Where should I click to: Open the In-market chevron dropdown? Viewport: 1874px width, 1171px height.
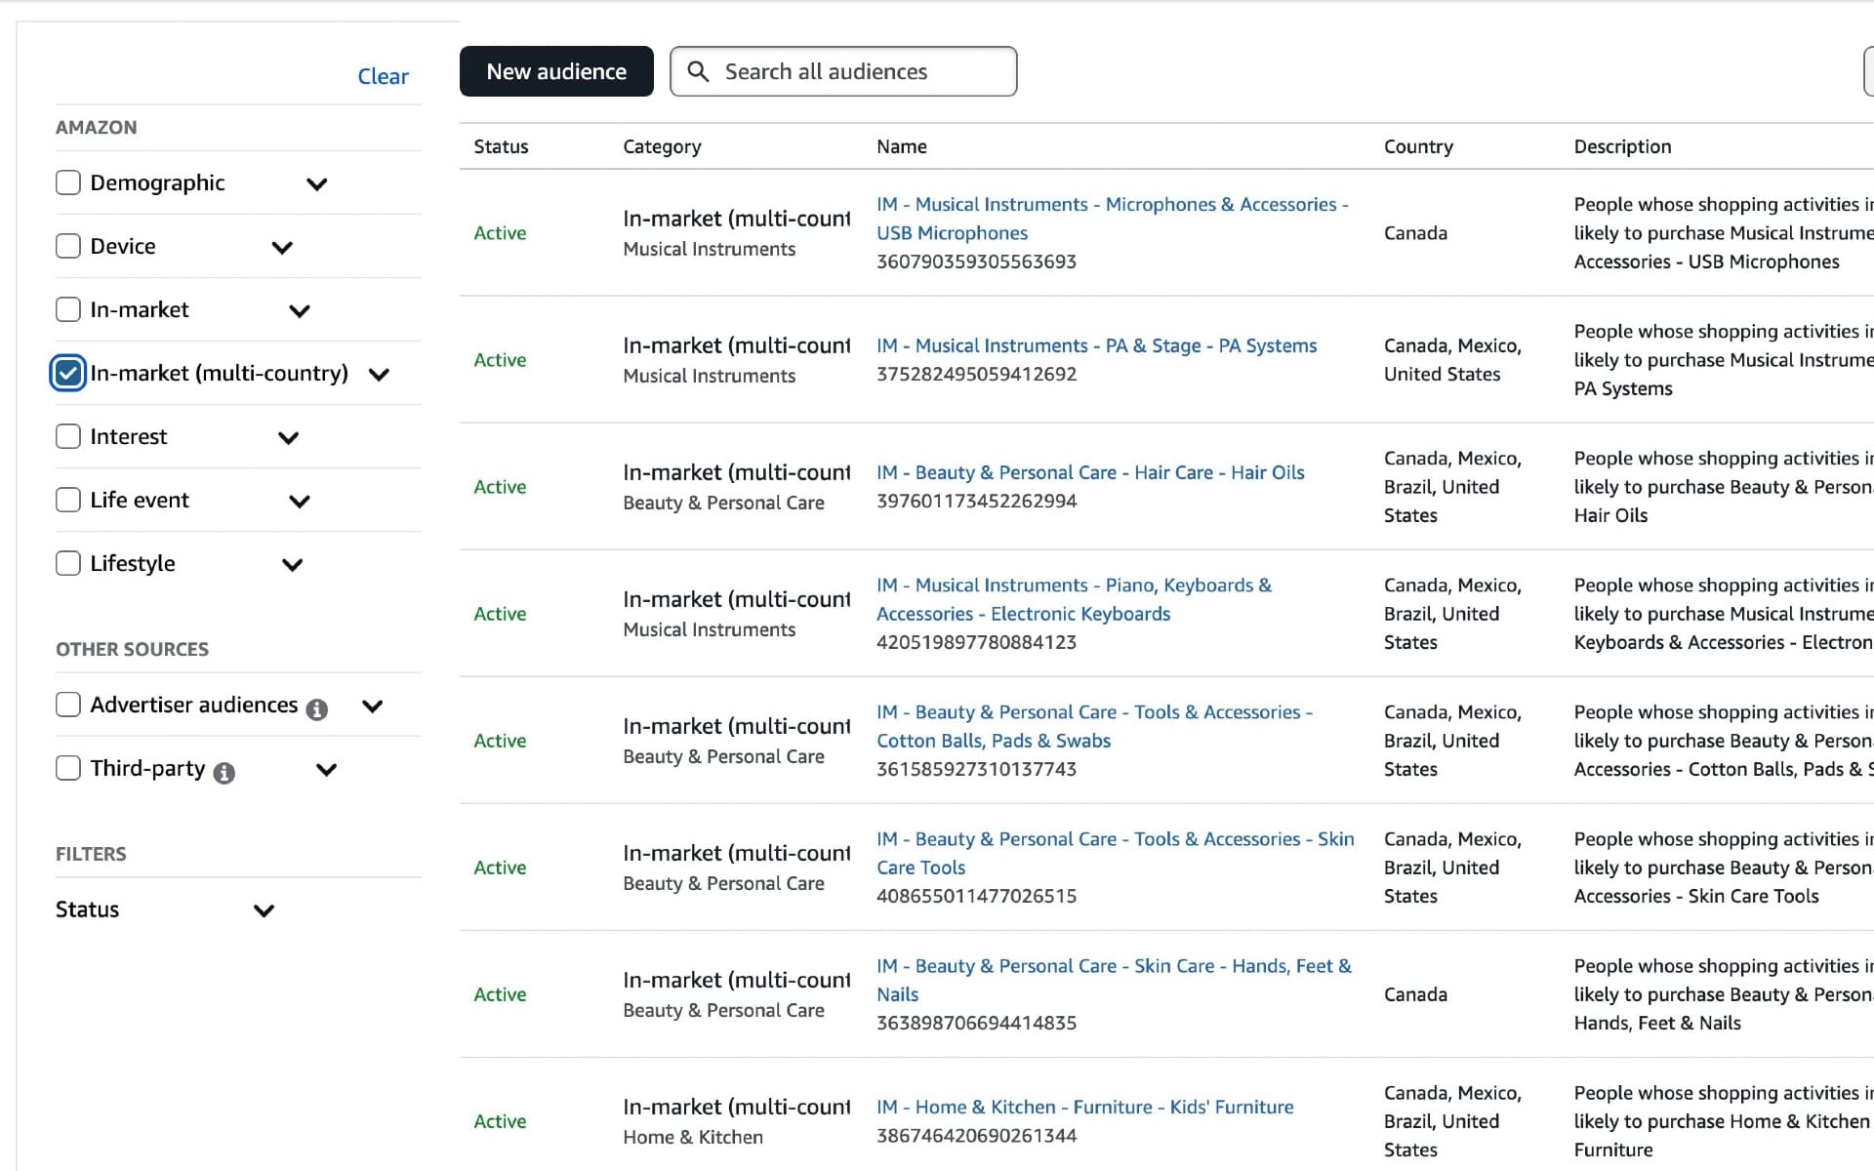point(300,310)
